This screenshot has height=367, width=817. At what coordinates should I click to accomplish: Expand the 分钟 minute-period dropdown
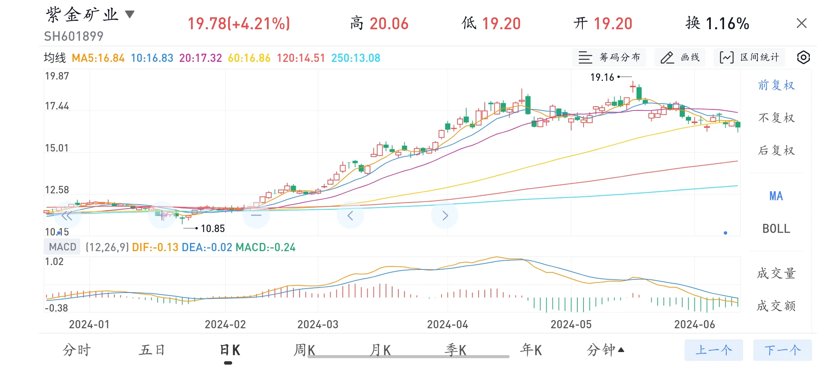click(x=606, y=350)
